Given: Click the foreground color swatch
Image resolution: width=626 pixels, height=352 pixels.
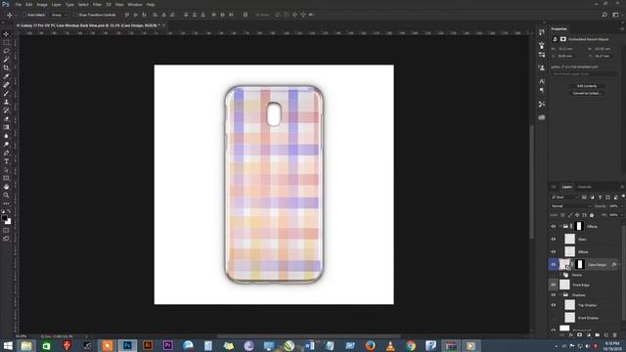Looking at the screenshot, I should 4,218.
